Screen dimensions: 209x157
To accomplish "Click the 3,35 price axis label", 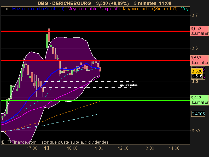I will (196, 131).
